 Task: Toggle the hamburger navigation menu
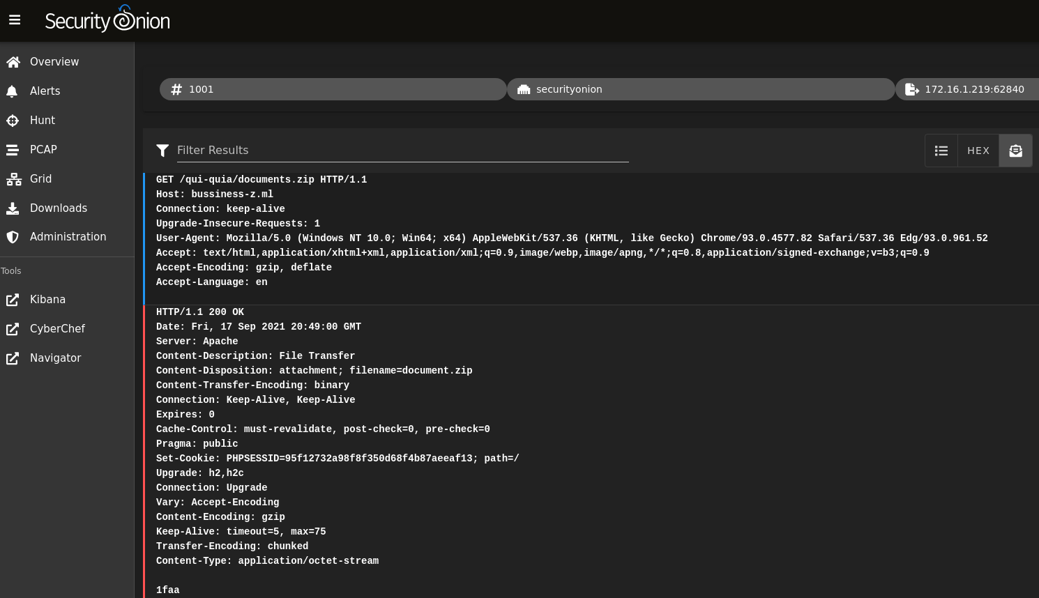(x=15, y=20)
